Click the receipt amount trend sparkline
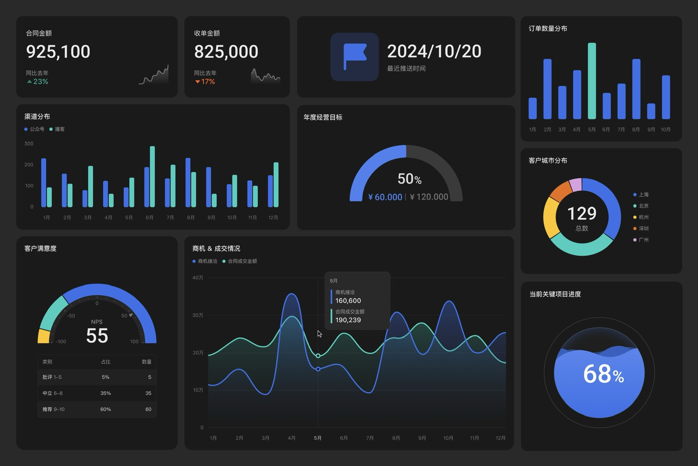Screen dimensions: 698x466 coord(265,76)
